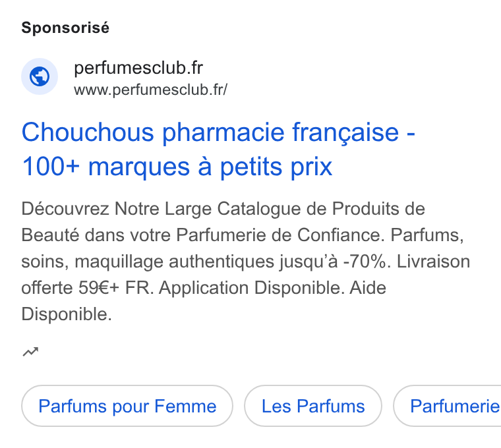The height and width of the screenshot is (448, 501).
Task: Click the globe favicon beside perfumesclub.fr
Action: [40, 76]
